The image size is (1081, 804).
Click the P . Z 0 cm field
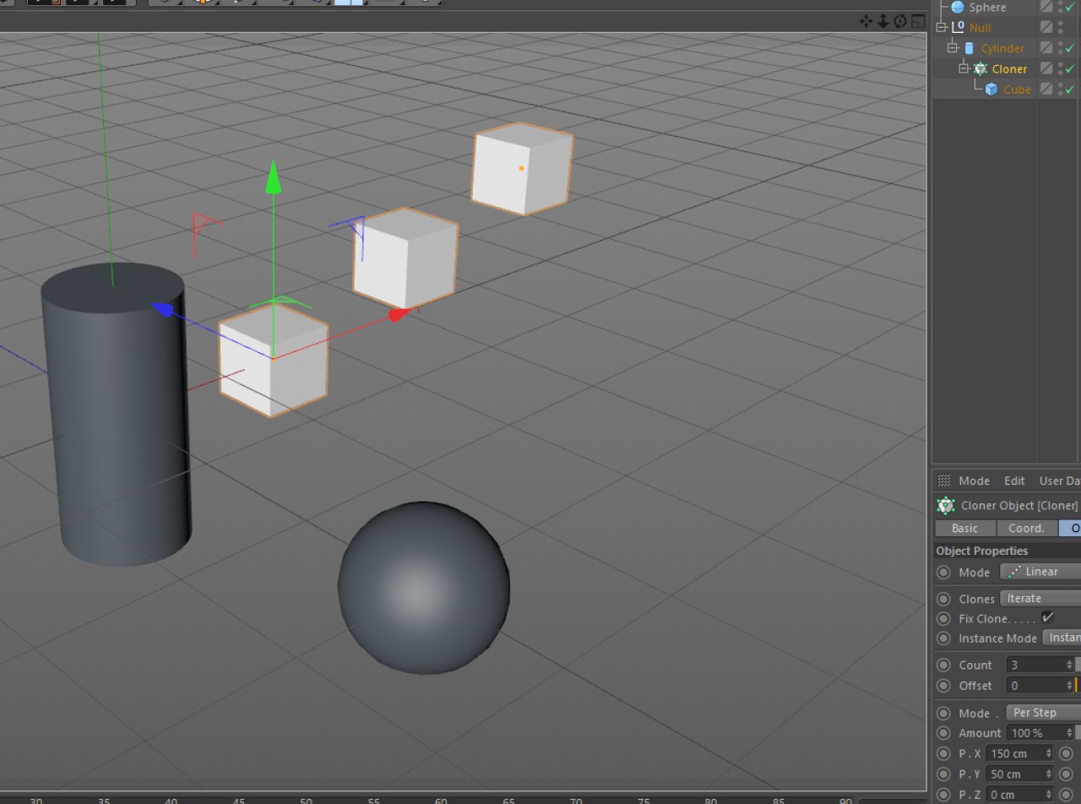1019,794
